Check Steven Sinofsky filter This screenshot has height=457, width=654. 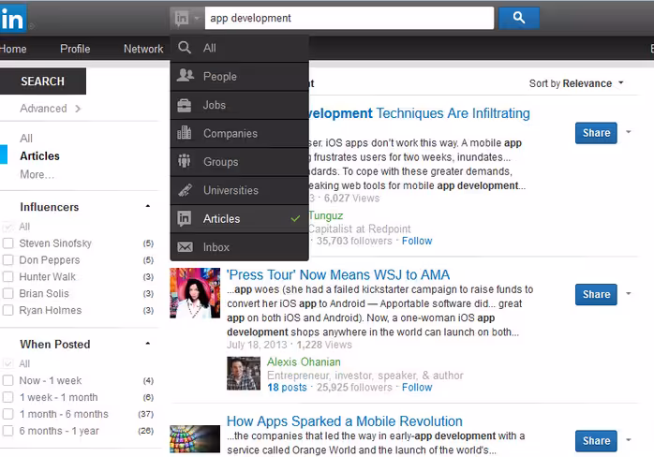click(7, 243)
